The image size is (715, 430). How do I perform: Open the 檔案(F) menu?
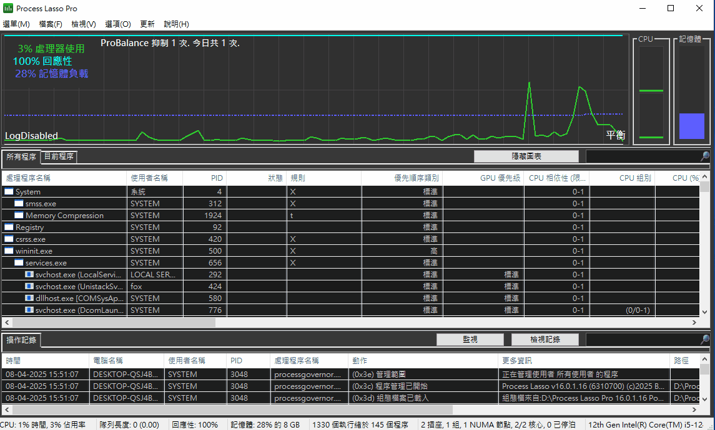51,24
